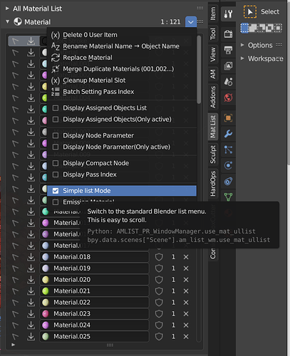The image size is (290, 356).
Task: Open Object Data green triangle icon
Action: (228, 197)
